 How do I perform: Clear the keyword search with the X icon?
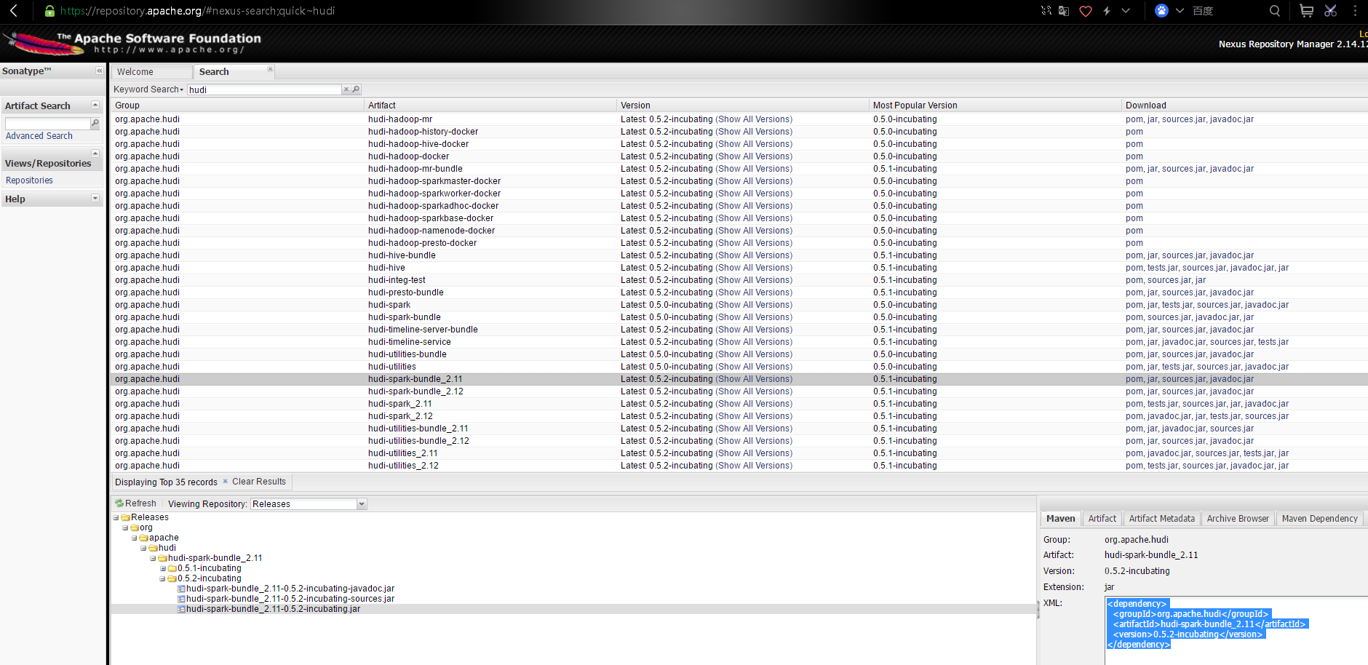pos(346,89)
